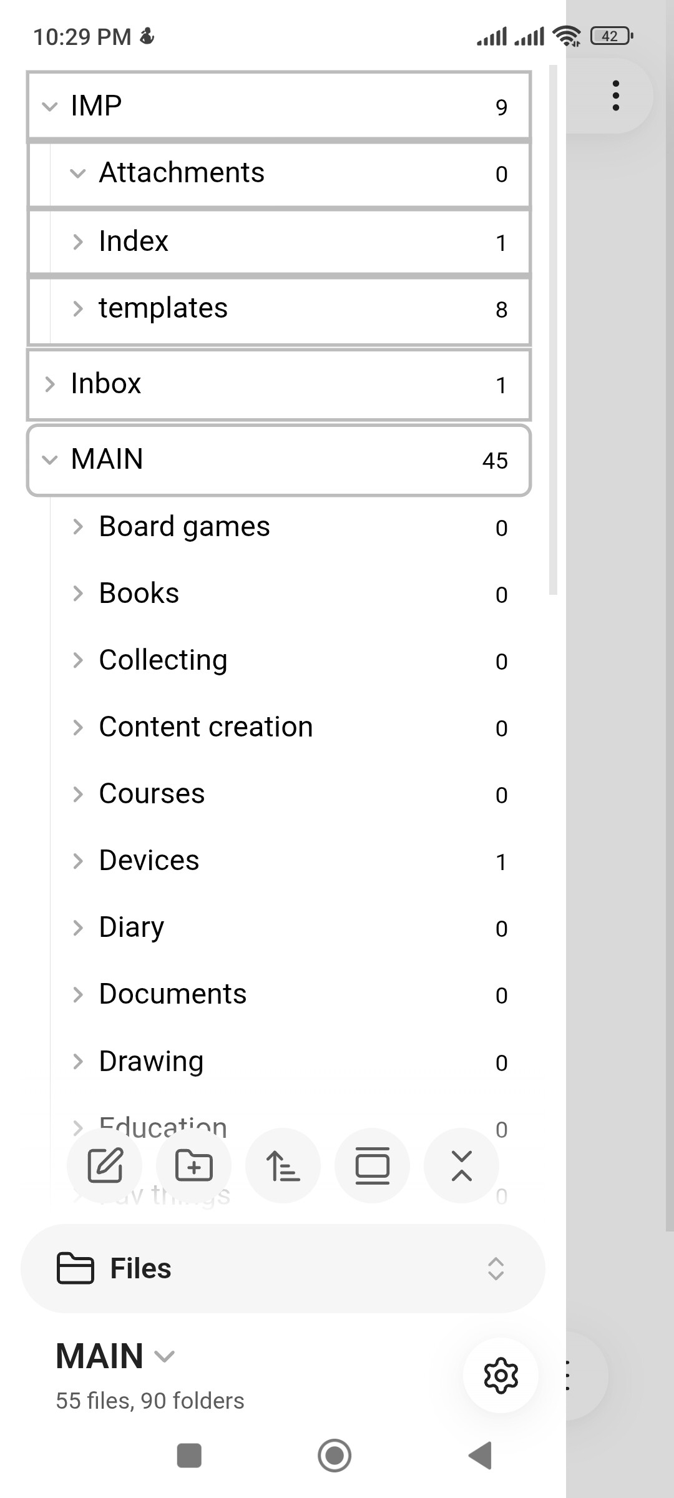Collapse all folders
The width and height of the screenshot is (674, 1498).
(461, 1165)
